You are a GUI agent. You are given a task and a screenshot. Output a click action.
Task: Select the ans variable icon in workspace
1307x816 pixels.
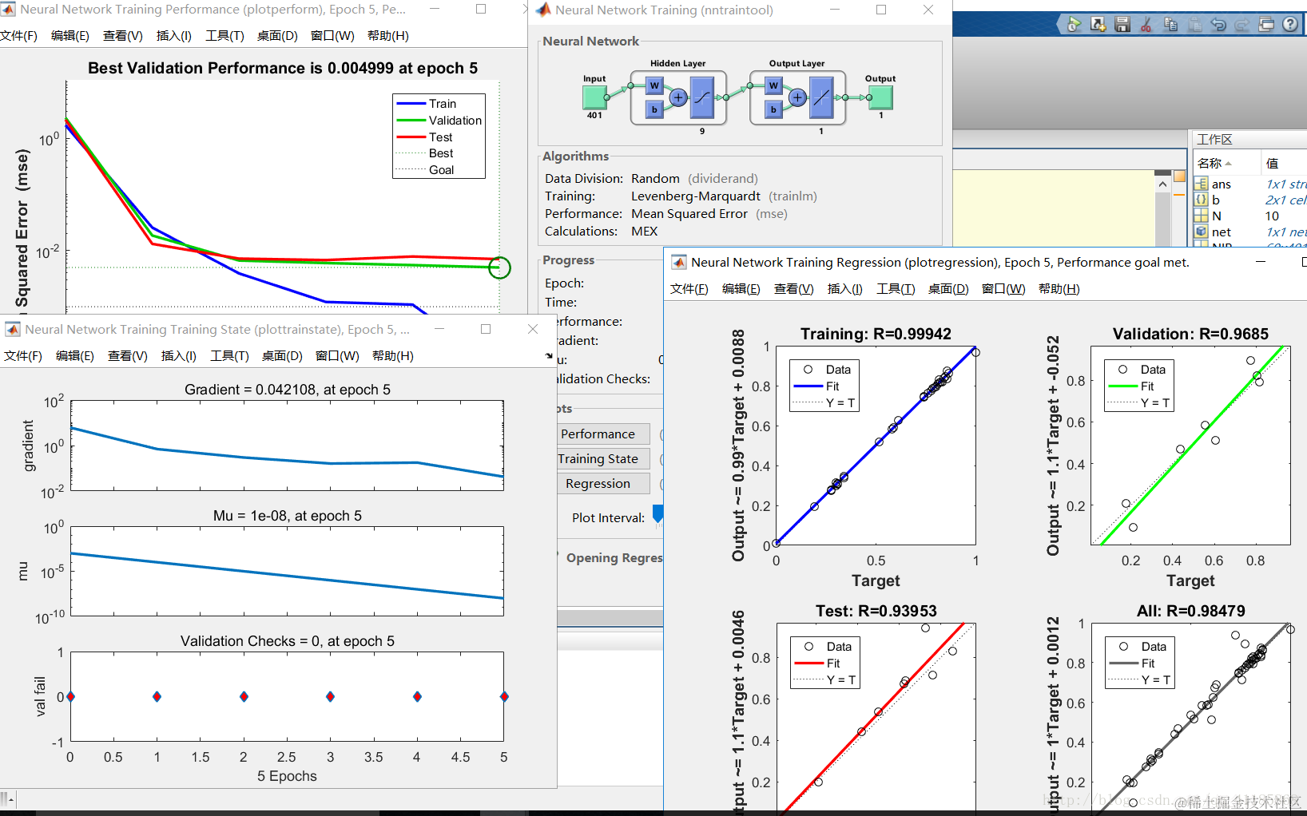tap(1201, 184)
